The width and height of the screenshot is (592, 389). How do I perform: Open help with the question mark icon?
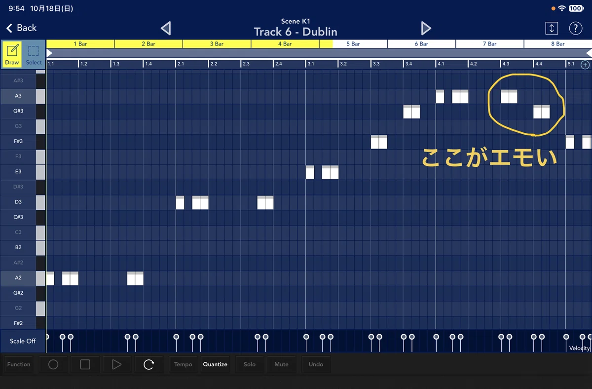coord(576,28)
